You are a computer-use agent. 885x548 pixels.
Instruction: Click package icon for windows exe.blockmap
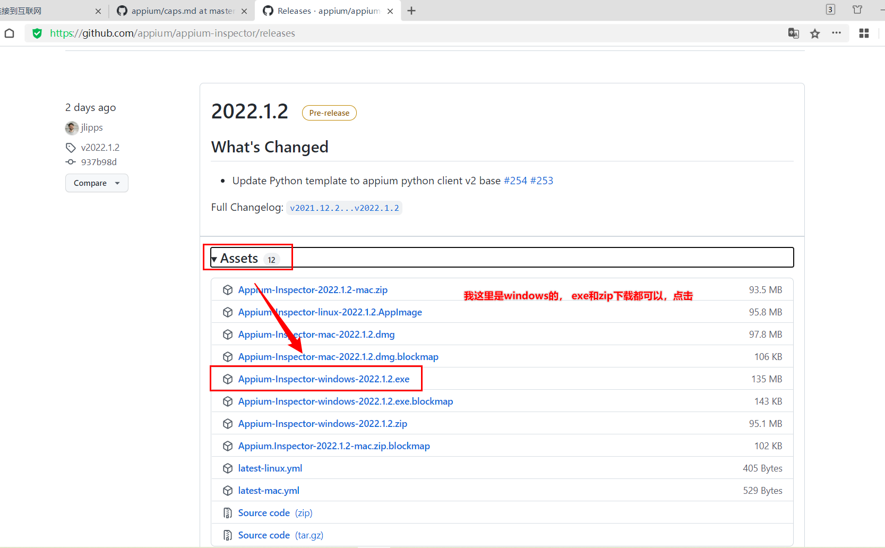[x=228, y=401]
